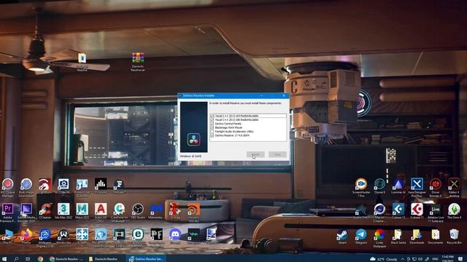Image resolution: width=467 pixels, height=262 pixels.
Task: Open Ozone 9 desktop shortcut
Action: pyautogui.click(x=379, y=186)
